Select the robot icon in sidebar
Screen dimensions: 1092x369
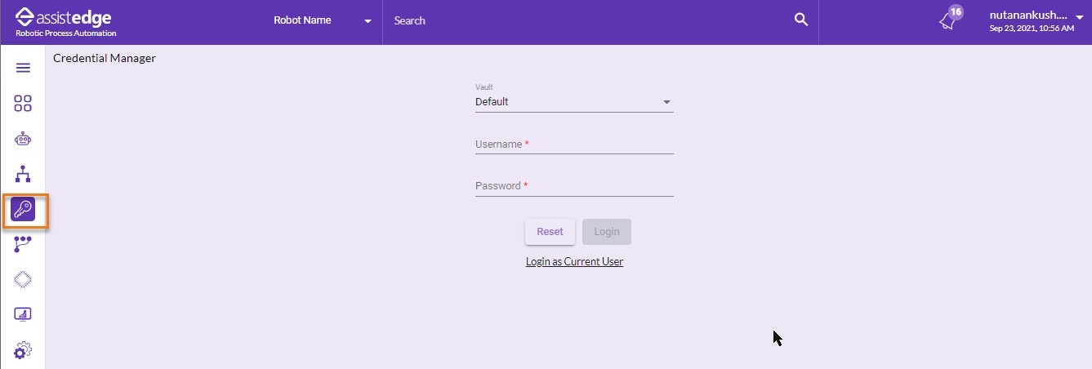(x=23, y=139)
